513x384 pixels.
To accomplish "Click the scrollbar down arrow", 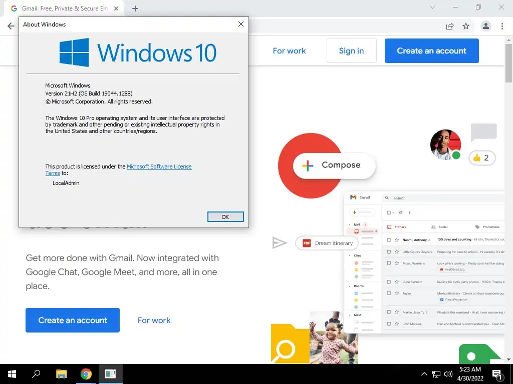I will point(509,359).
